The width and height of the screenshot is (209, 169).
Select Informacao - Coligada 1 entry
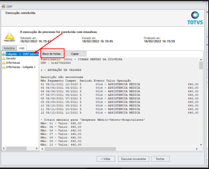pos(21,67)
